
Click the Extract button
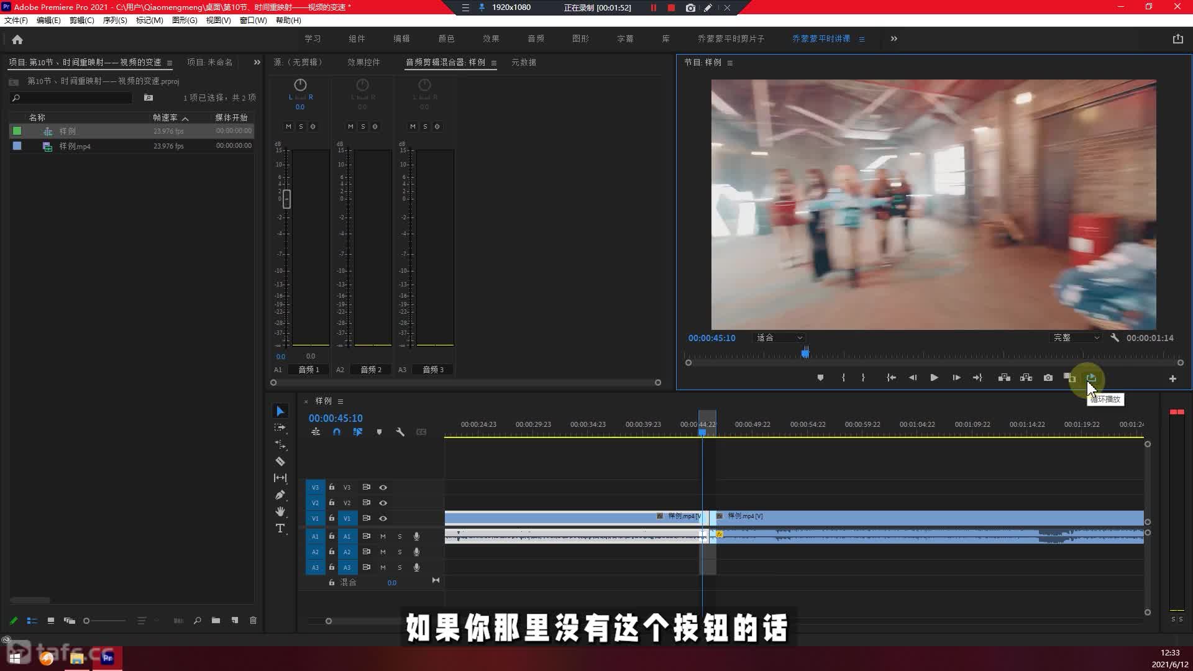click(x=1026, y=378)
